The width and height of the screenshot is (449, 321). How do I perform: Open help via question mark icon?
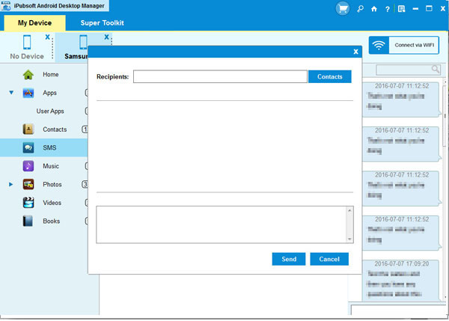(x=387, y=9)
